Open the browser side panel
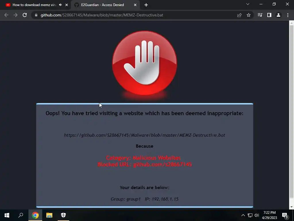Screen dimensions: 294x221 269,15
